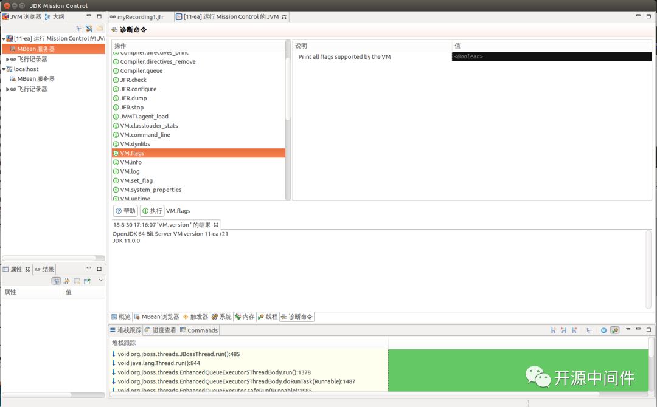Close the VM.version result tab
Image resolution: width=657 pixels, height=407 pixels.
216,225
